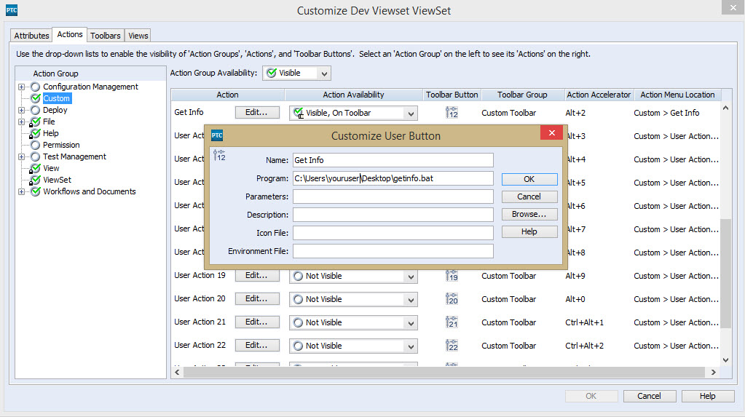Click toolbar button icon 22
The width and height of the screenshot is (745, 417).
(452, 345)
